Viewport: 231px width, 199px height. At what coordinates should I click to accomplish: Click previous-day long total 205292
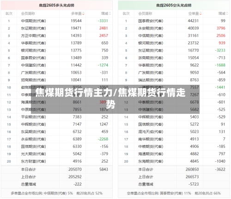pos(75,177)
